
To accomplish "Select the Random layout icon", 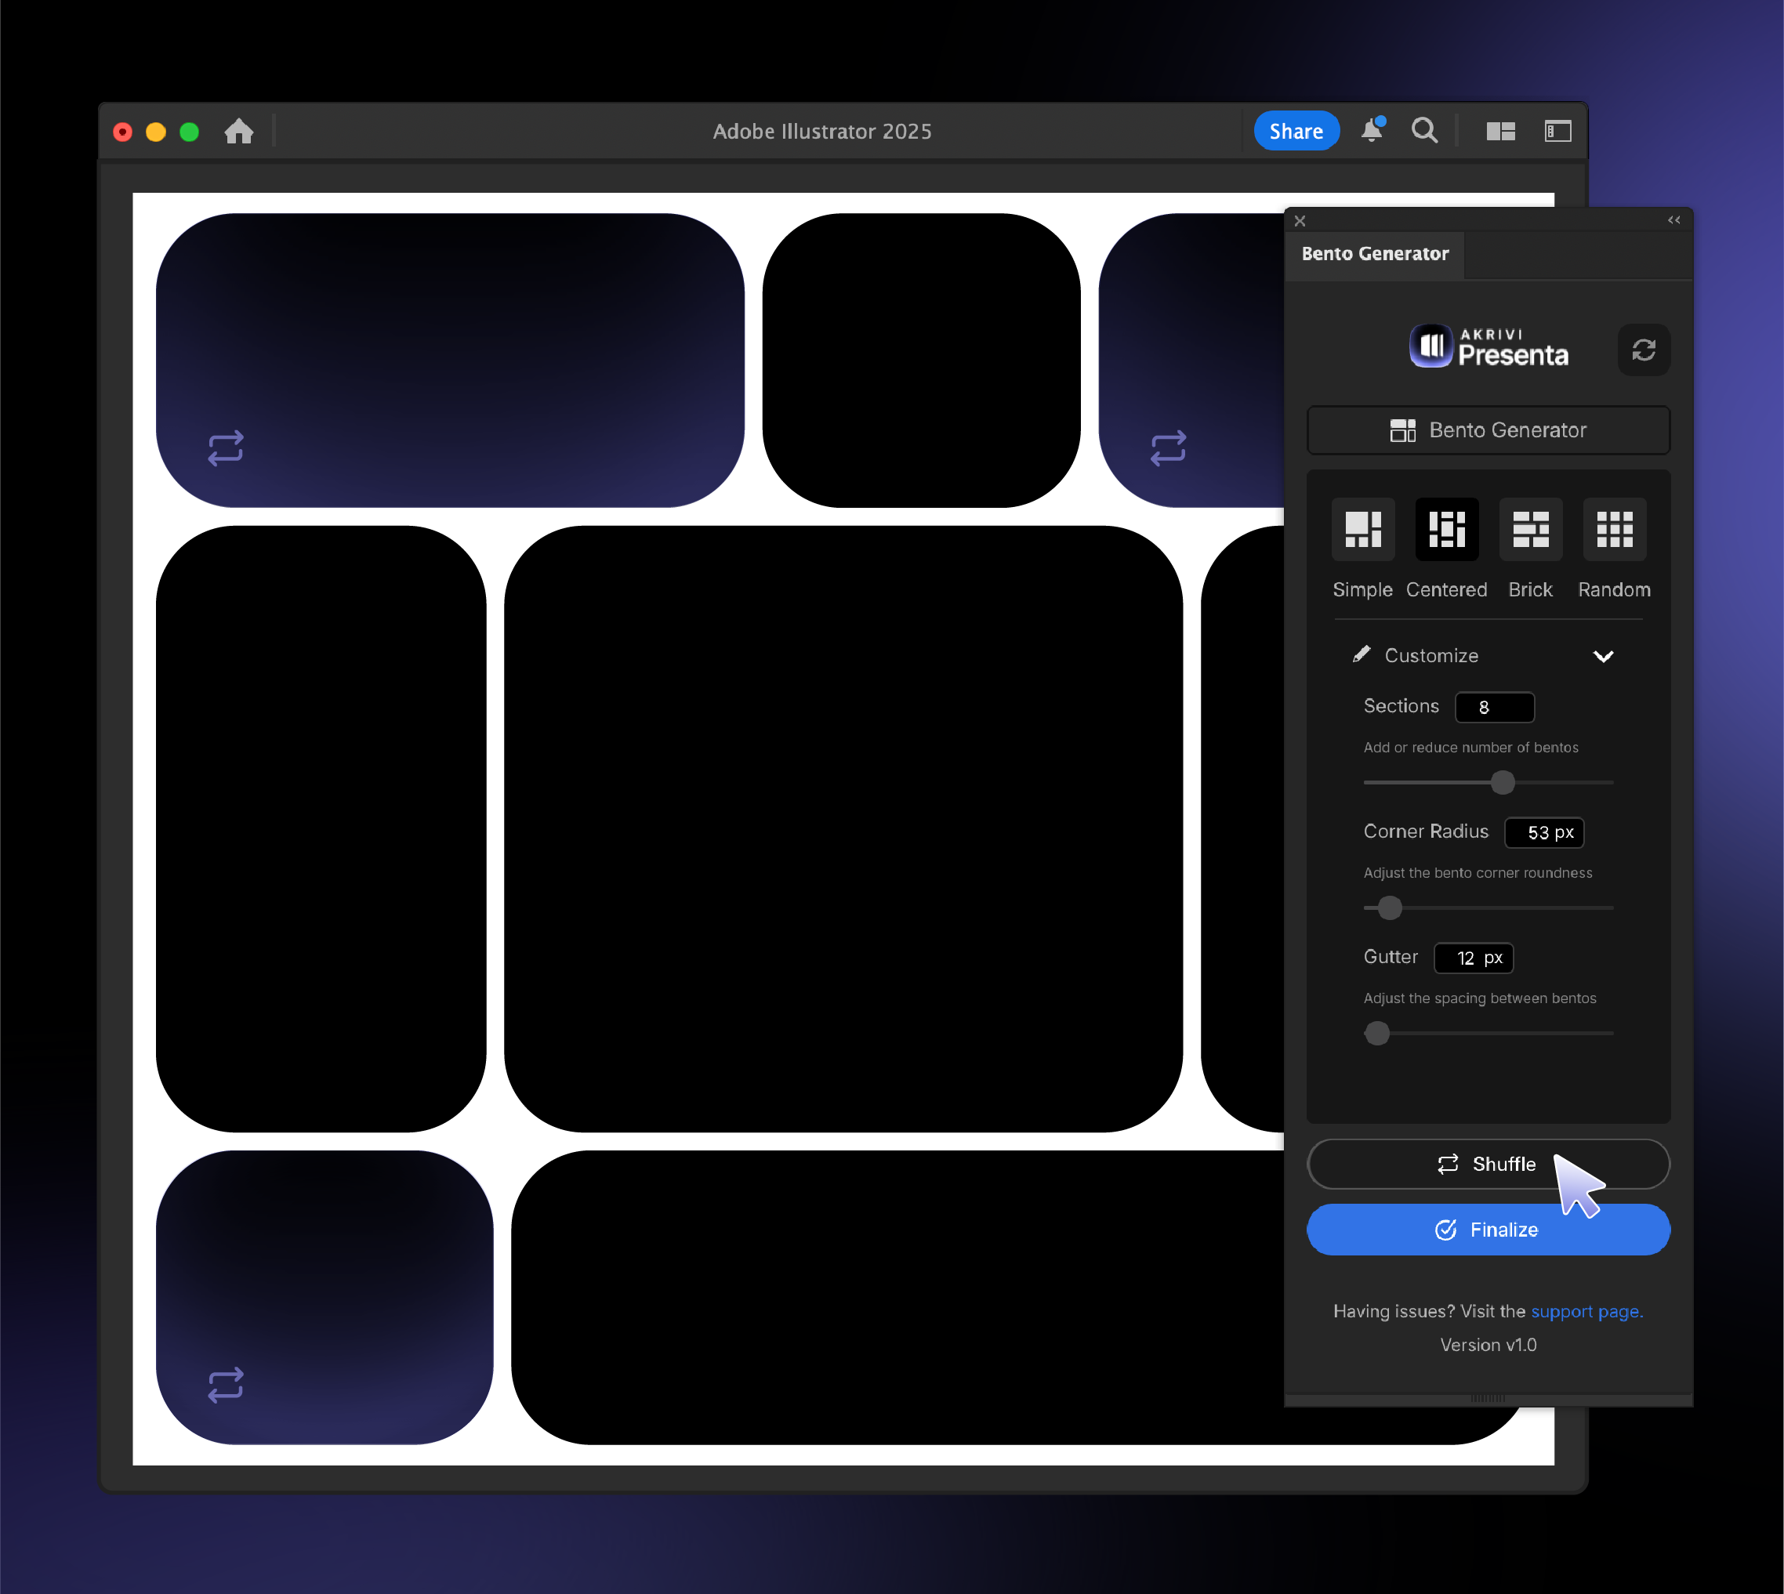I will [x=1614, y=529].
